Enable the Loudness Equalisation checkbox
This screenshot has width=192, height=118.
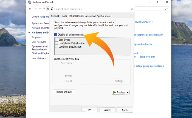tap(56, 47)
